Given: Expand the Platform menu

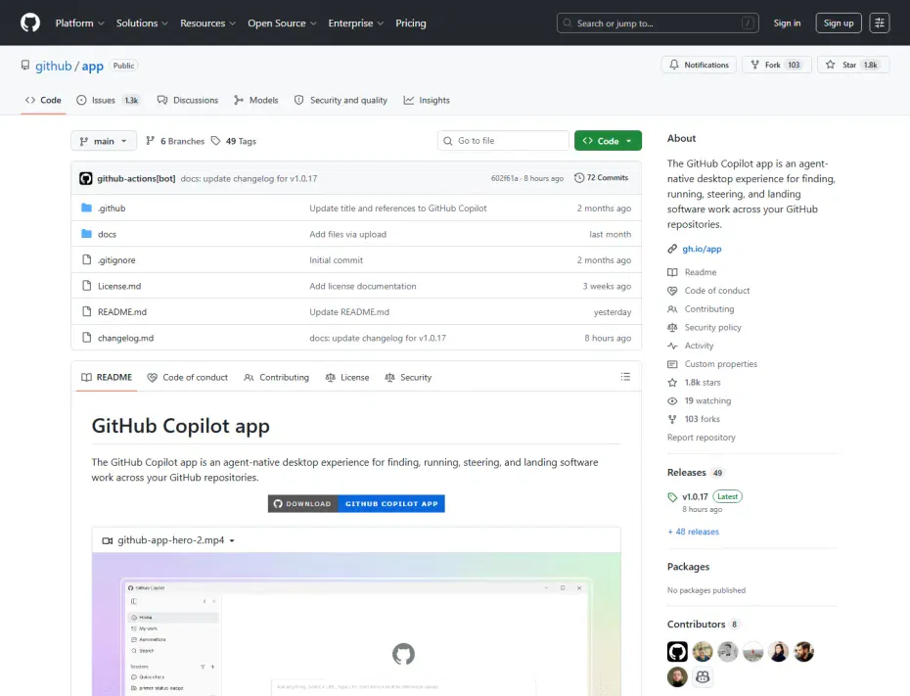Looking at the screenshot, I should pos(79,23).
